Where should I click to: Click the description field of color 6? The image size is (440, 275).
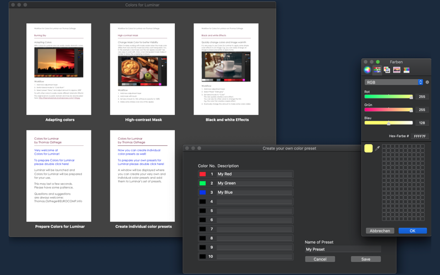(255, 219)
